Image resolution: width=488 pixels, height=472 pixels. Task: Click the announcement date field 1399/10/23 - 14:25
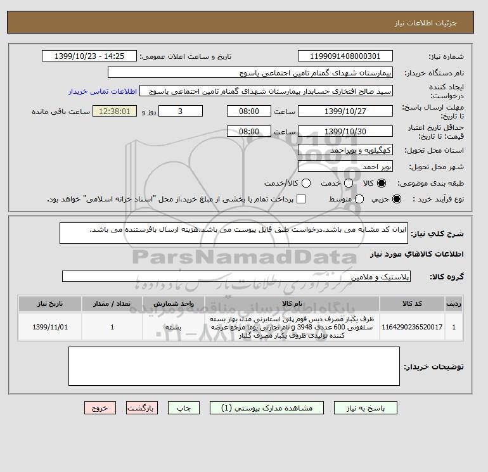89,56
